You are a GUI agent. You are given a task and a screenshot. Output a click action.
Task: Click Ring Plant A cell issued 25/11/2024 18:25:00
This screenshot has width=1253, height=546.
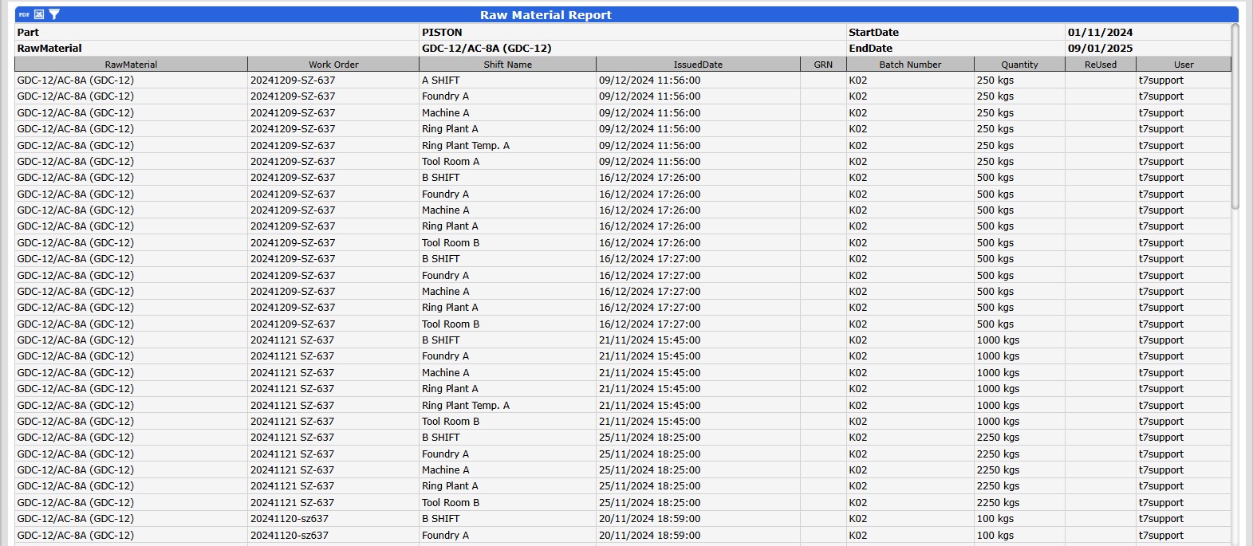coord(506,486)
